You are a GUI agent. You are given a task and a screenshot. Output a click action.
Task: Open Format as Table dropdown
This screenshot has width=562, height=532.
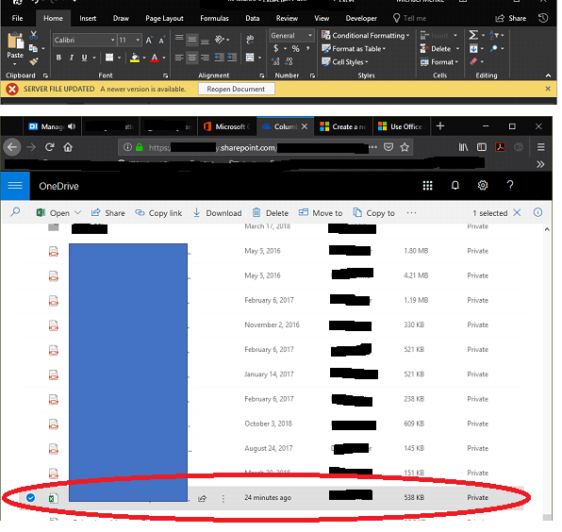pos(354,48)
